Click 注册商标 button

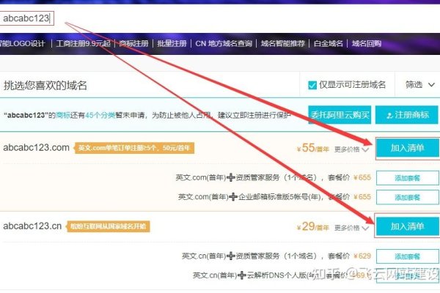[x=406, y=115]
